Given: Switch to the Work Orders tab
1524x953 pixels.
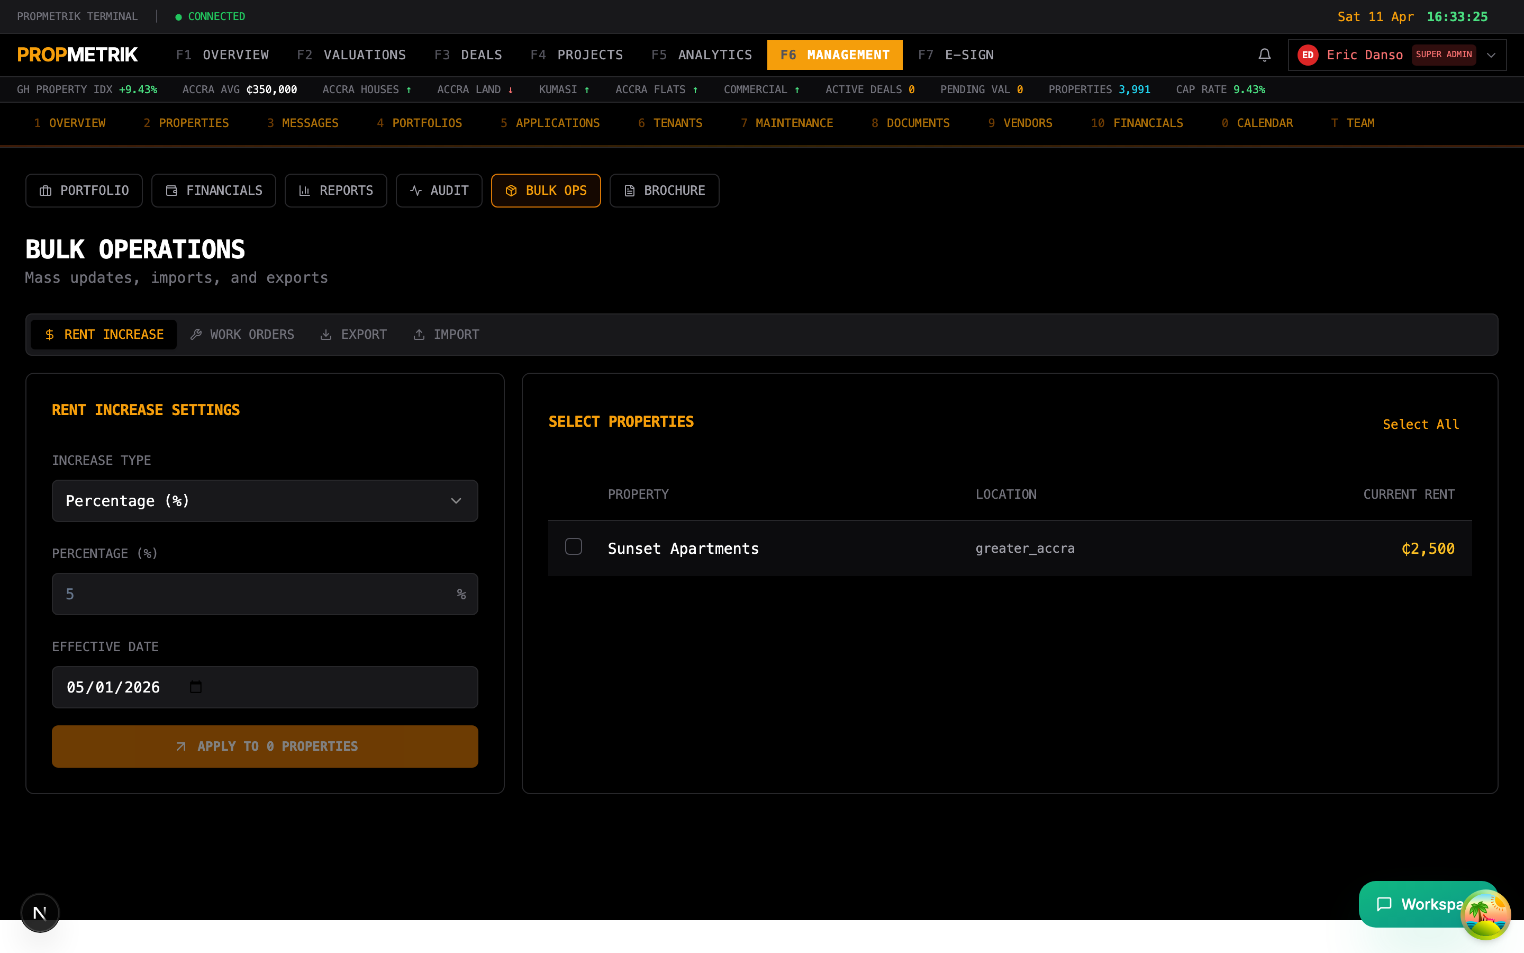Looking at the screenshot, I should pos(242,335).
